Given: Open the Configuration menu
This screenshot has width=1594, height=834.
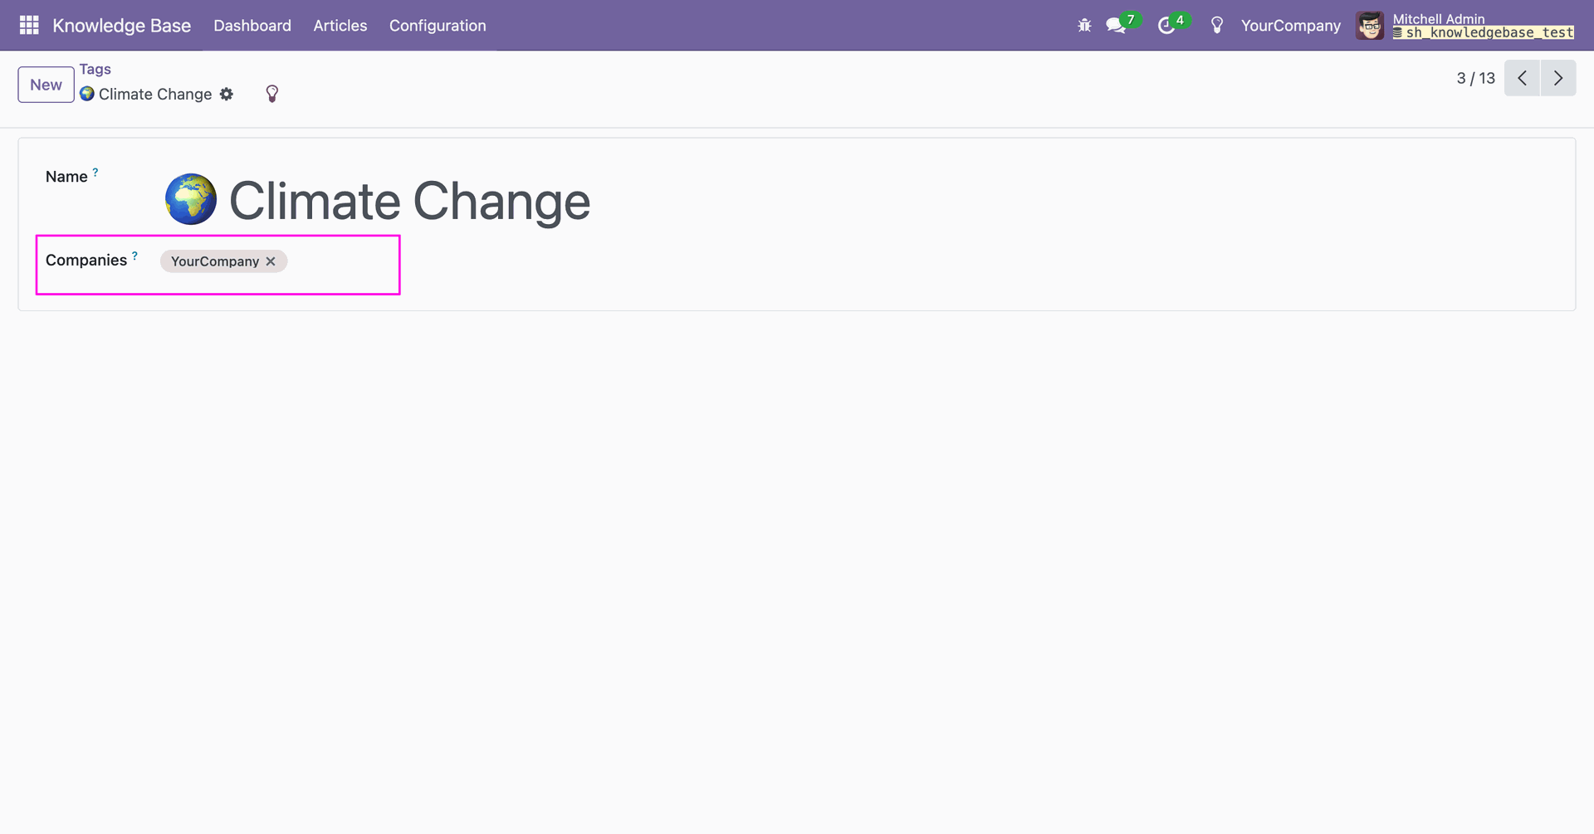Looking at the screenshot, I should tap(438, 26).
